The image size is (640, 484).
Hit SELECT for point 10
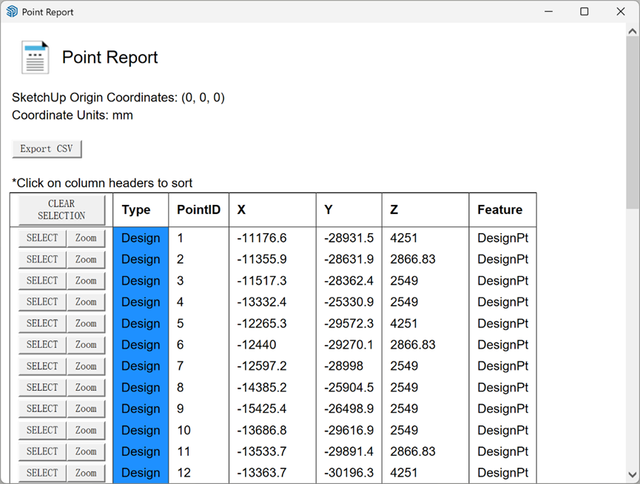(42, 430)
